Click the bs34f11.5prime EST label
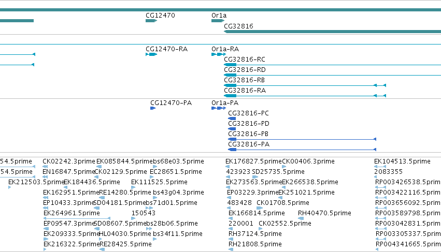 point(178,234)
